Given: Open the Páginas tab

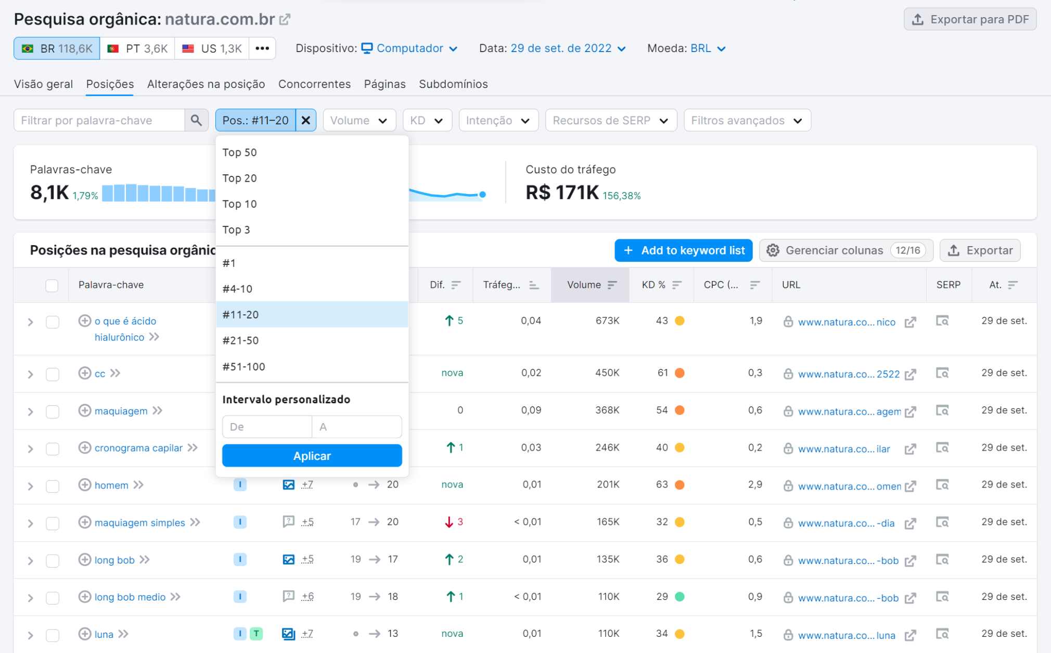Looking at the screenshot, I should coord(384,84).
